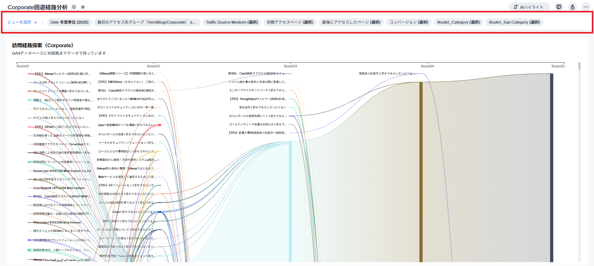Click the light blue Route03 Sankey node

click(x=290, y=202)
